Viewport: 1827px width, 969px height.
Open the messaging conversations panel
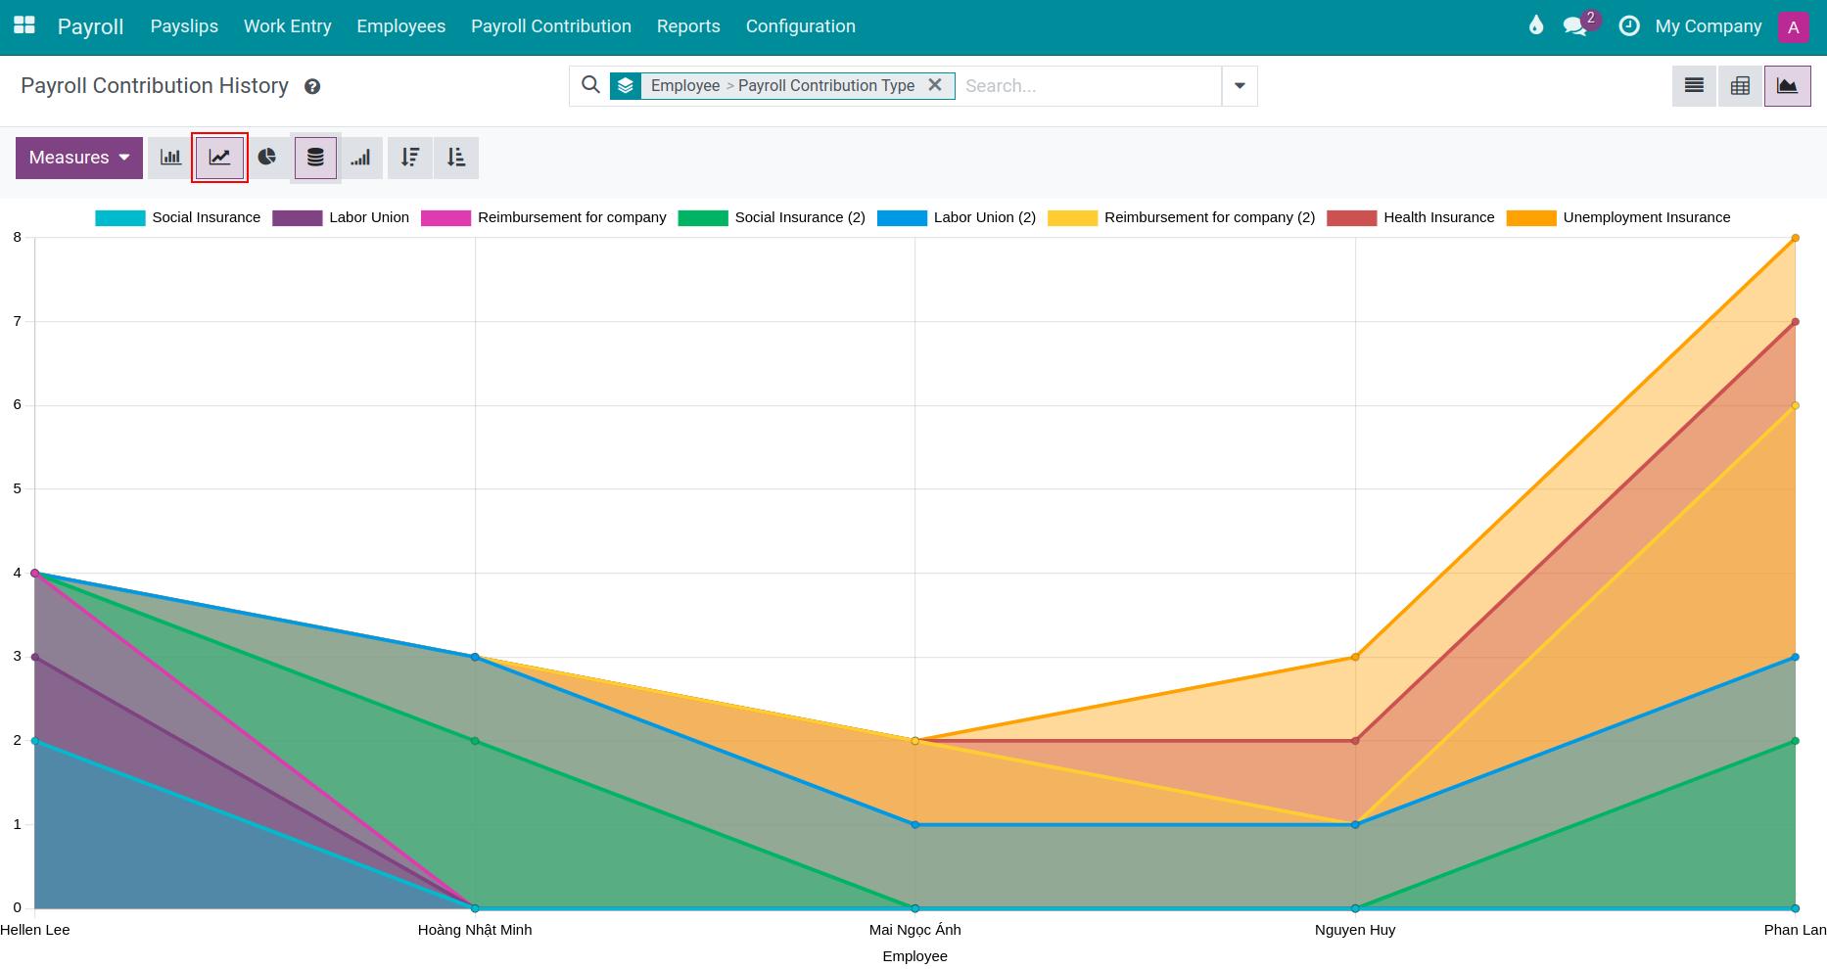pos(1576,25)
